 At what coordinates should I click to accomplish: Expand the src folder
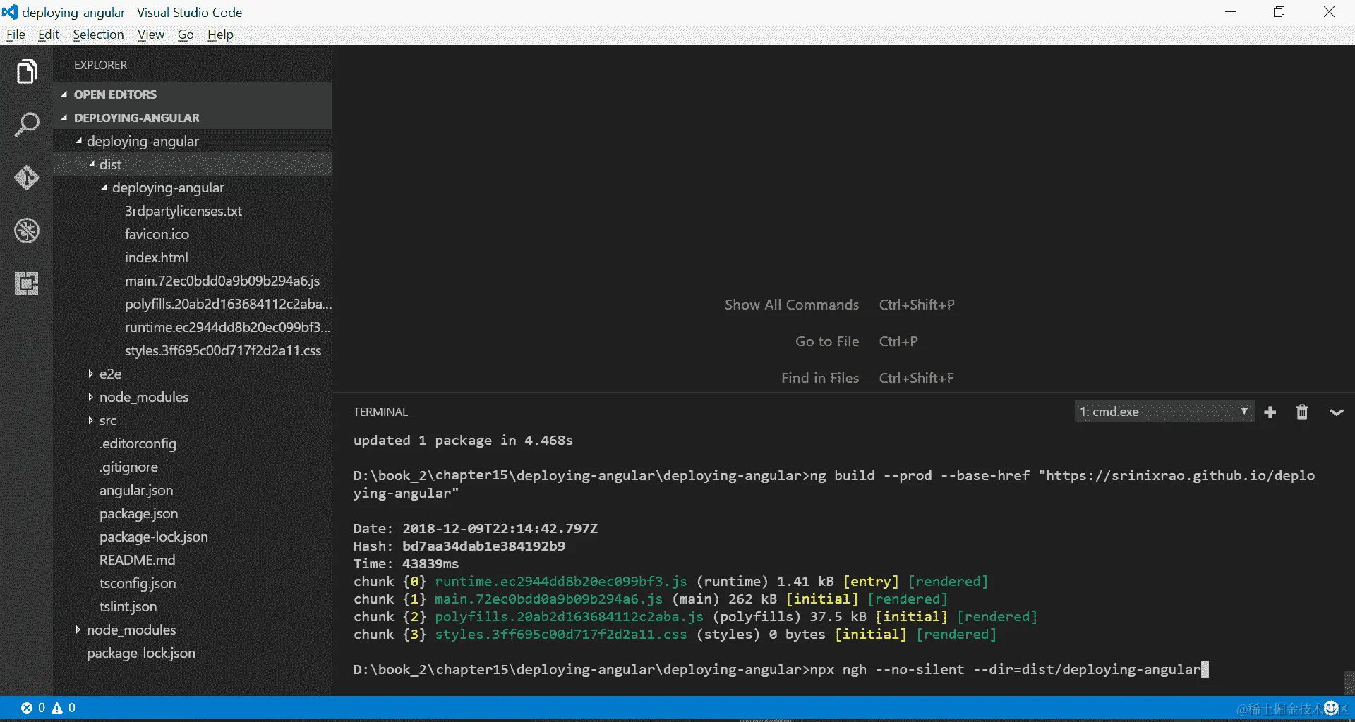[x=90, y=420]
